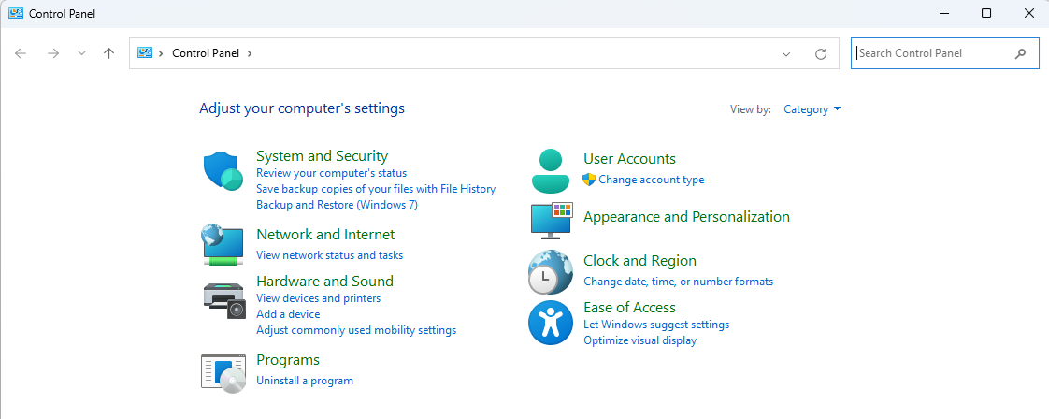Click View devices and printers
Image resolution: width=1049 pixels, height=419 pixels.
(319, 297)
